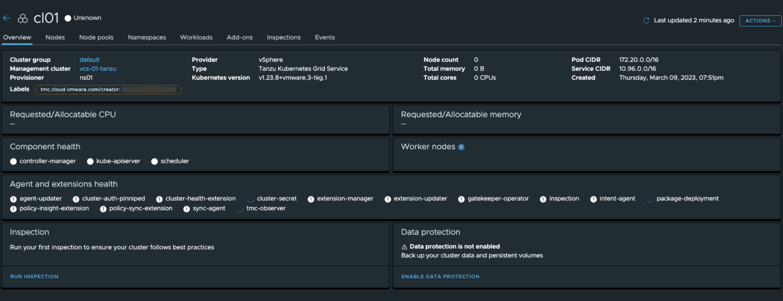Click the refresh icon near Last updated
Image resolution: width=783 pixels, height=301 pixels.
pyautogui.click(x=645, y=21)
